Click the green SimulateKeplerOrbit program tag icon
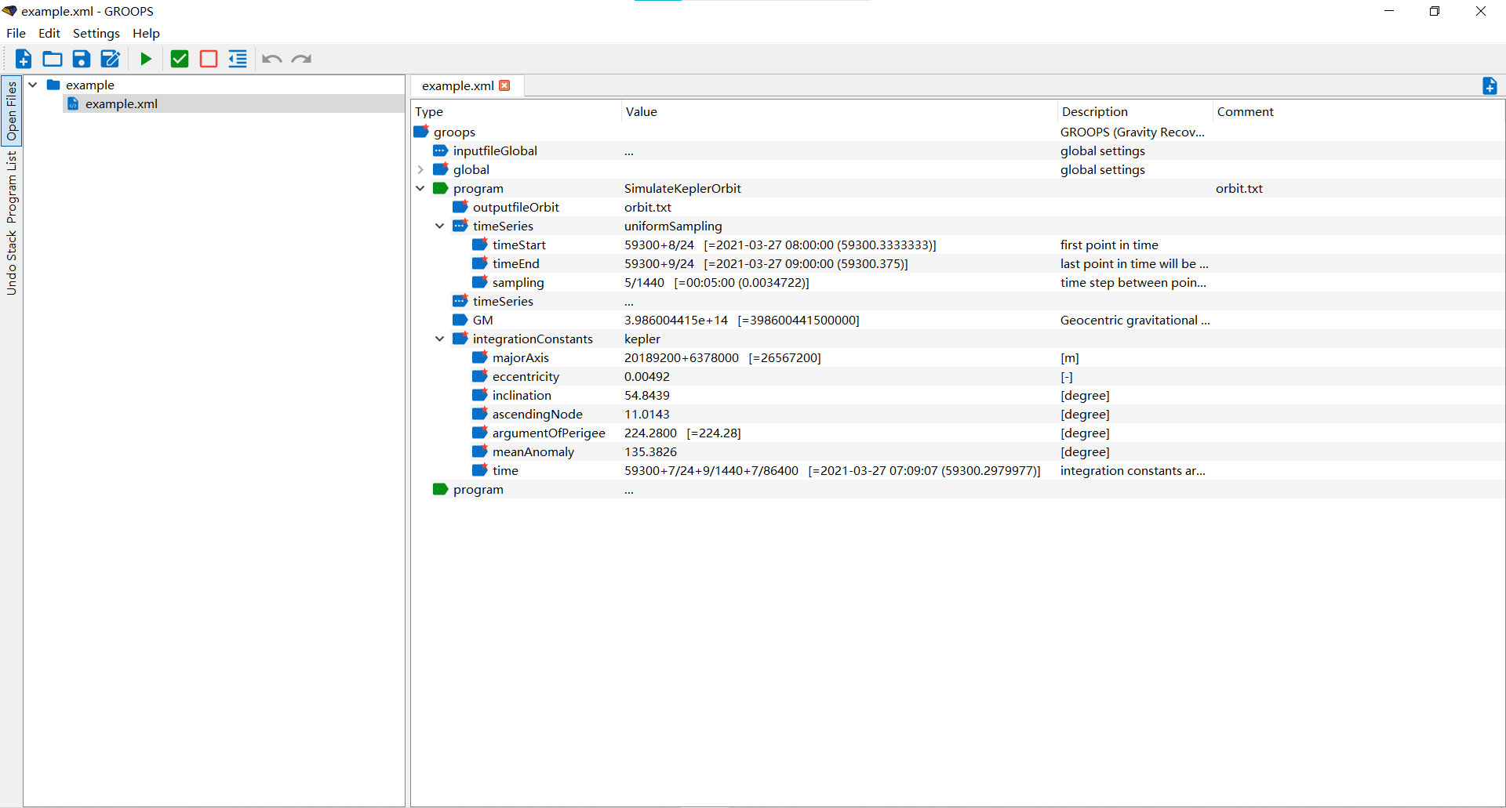This screenshot has height=808, width=1506. pyautogui.click(x=440, y=188)
